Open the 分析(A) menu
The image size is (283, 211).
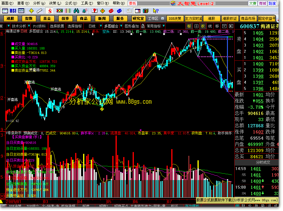(39, 3)
